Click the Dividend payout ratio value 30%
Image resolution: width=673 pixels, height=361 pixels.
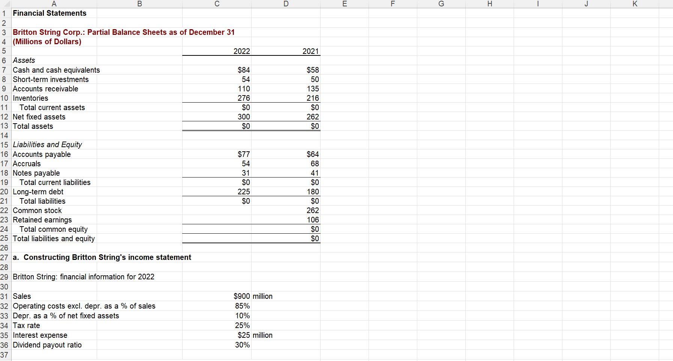(x=242, y=345)
